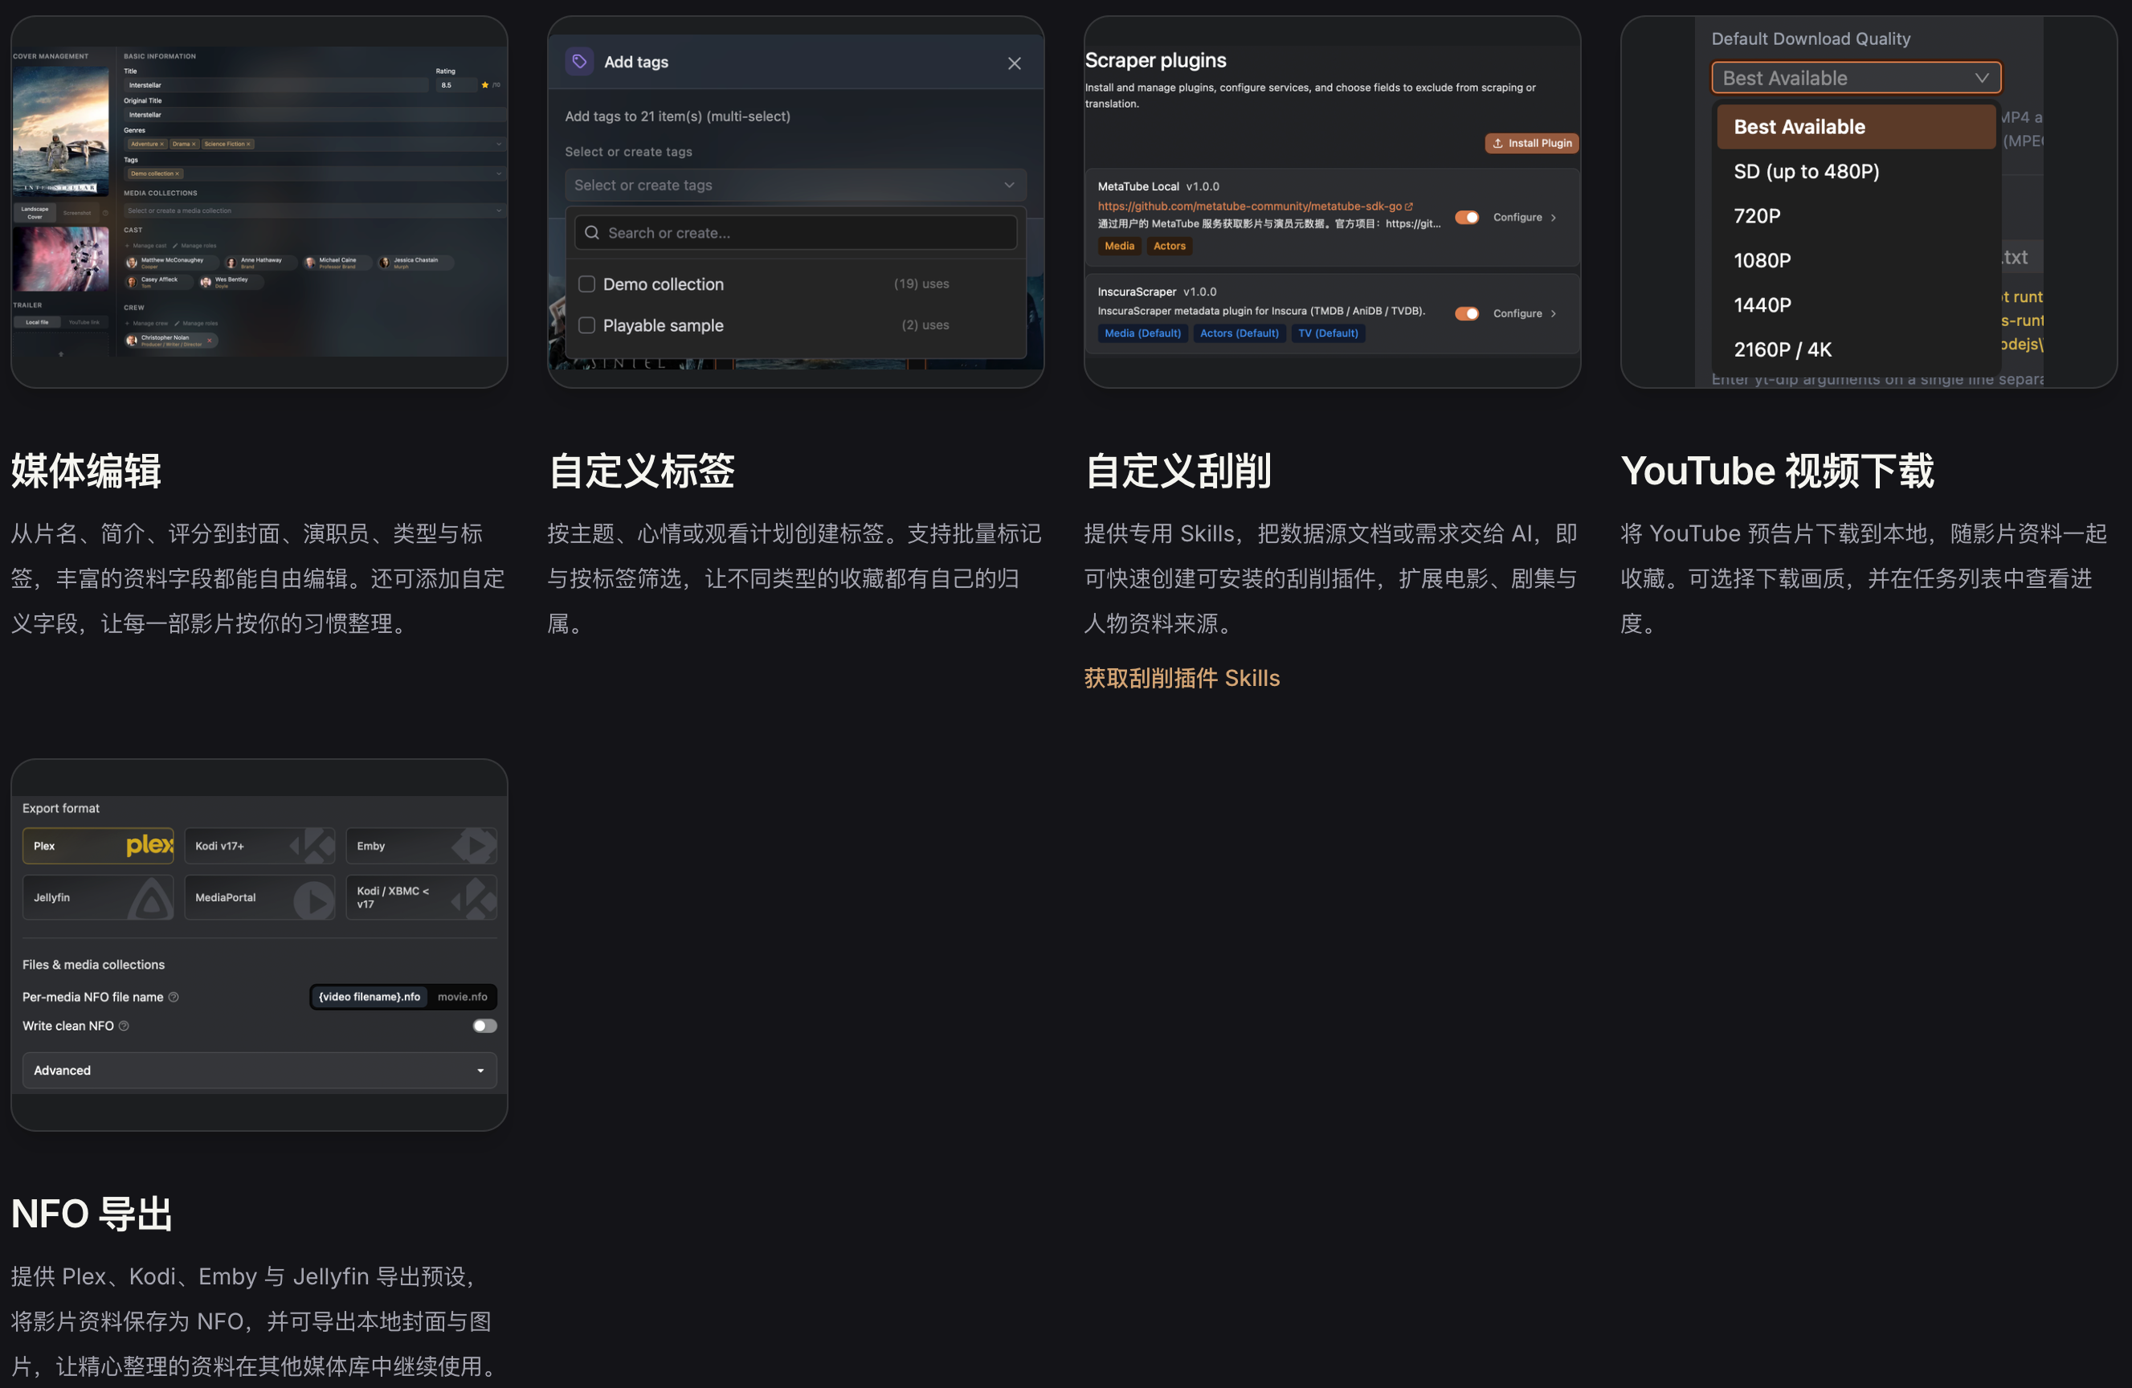Check the Playable sample tag checkbox
The height and width of the screenshot is (1388, 2132).
pos(586,325)
